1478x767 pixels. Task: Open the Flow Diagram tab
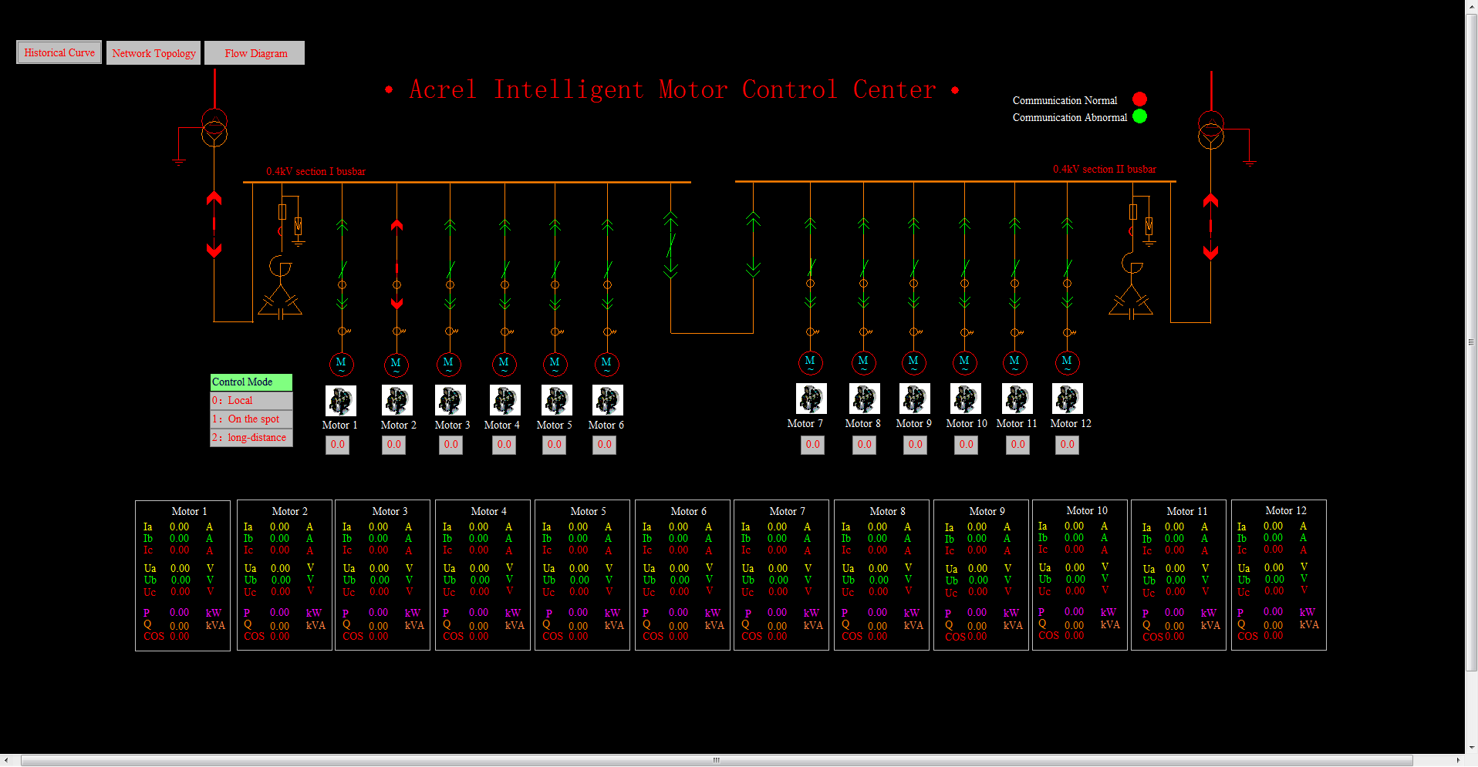click(255, 52)
